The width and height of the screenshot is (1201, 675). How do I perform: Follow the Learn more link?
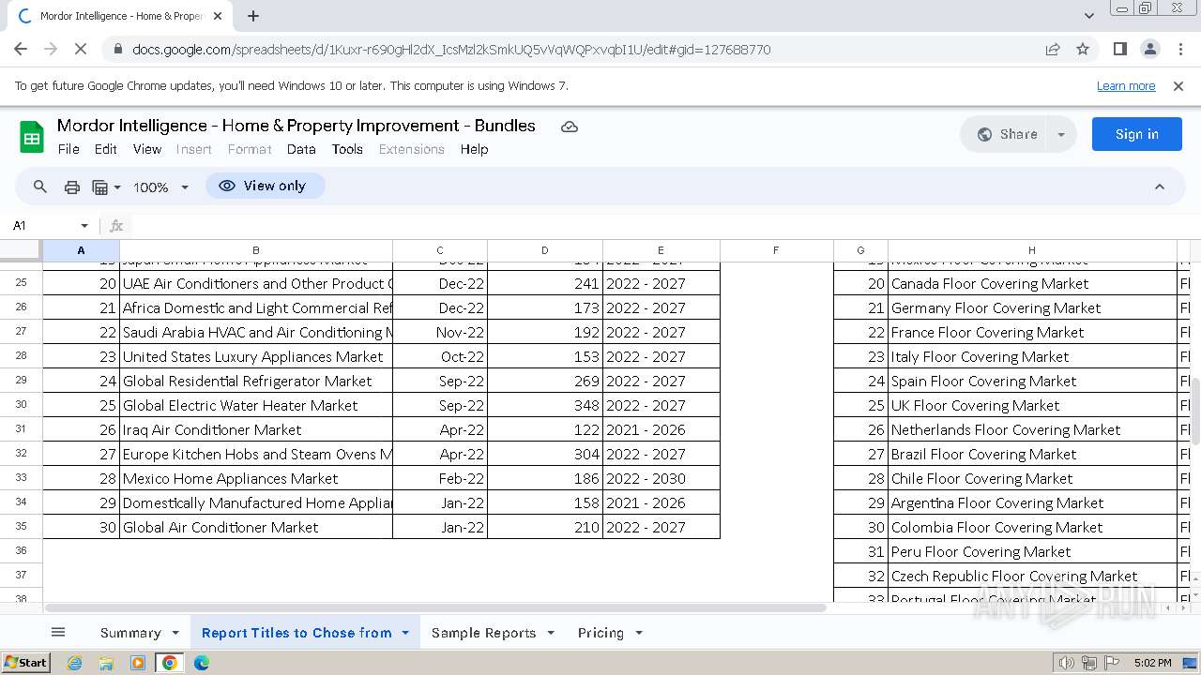1126,85
